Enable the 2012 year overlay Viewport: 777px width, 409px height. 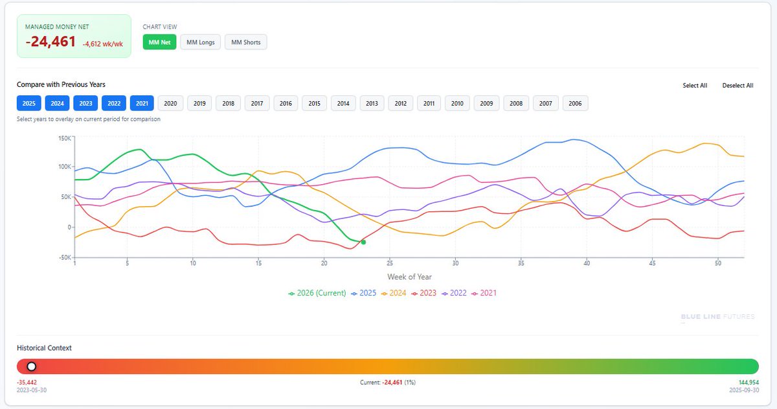click(x=401, y=103)
